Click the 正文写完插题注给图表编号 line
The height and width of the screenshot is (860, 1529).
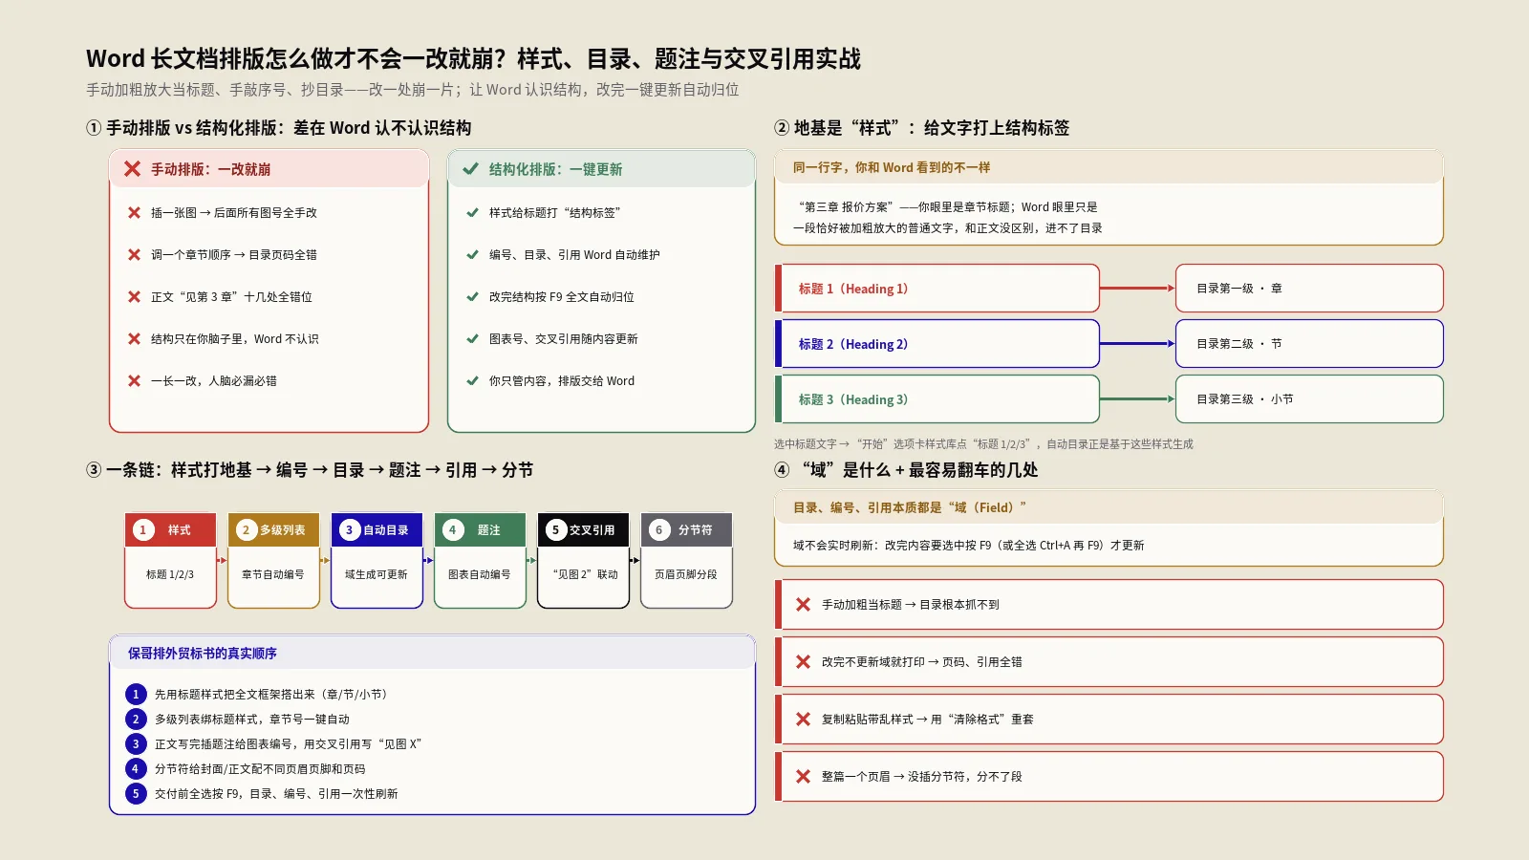click(x=288, y=744)
